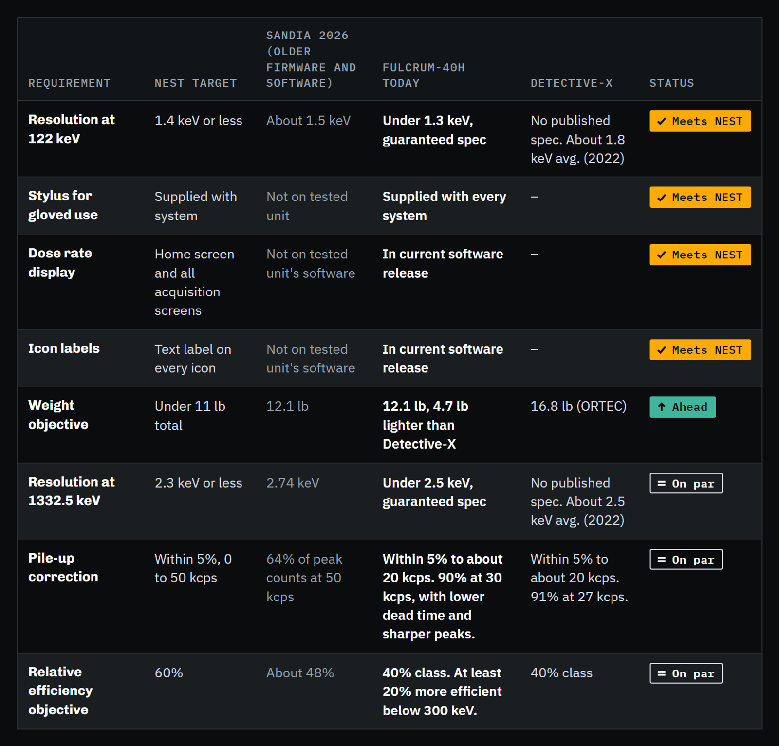Click the Meets NEST badge for Resolution at 122 keV

tap(700, 121)
